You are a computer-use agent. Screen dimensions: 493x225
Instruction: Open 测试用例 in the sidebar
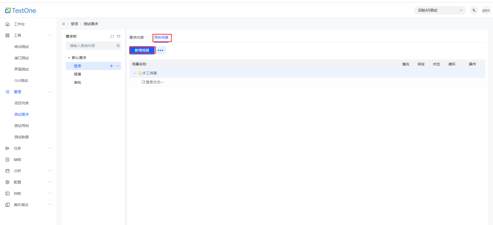[21, 126]
